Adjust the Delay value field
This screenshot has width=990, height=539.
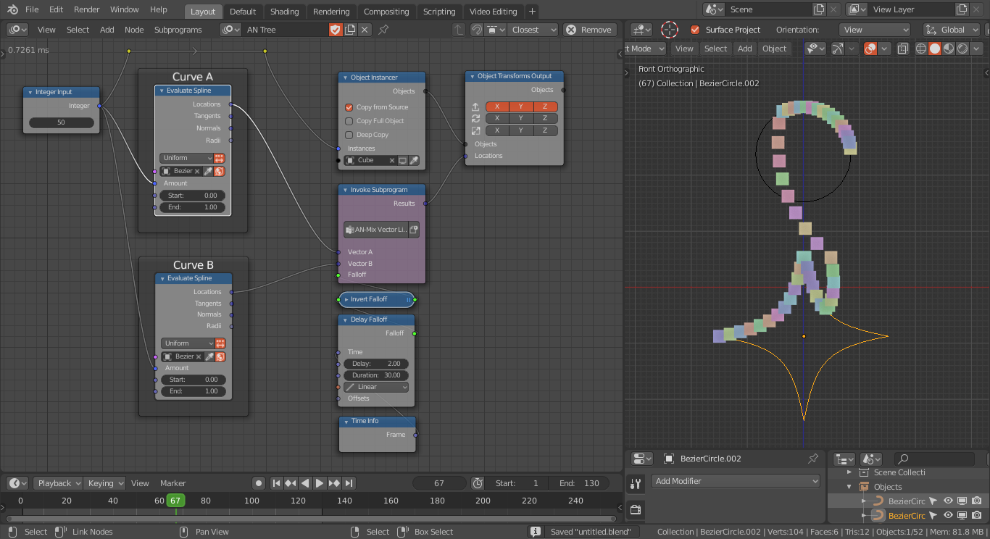[376, 364]
